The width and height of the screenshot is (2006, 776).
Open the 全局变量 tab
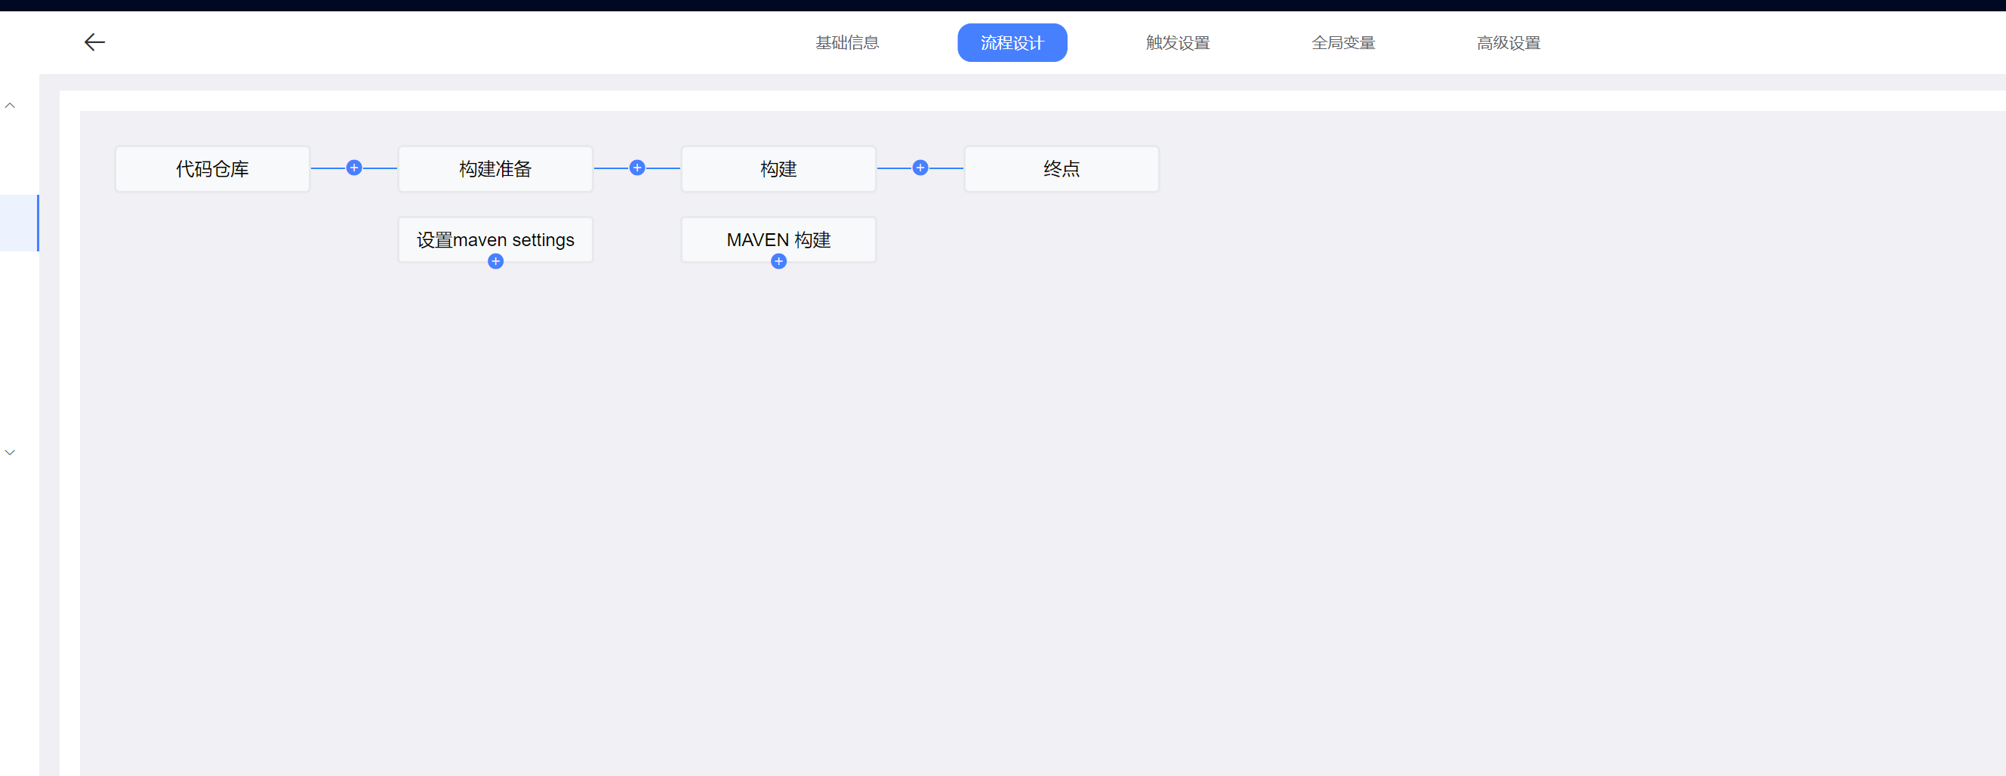pos(1343,43)
